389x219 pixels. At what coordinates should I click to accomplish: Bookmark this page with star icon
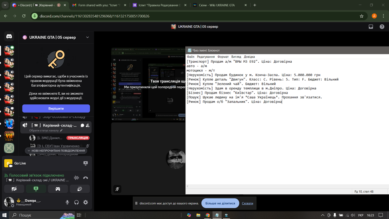[x=361, y=16]
